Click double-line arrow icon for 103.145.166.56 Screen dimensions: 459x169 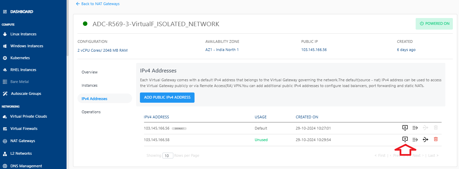[x=415, y=128]
